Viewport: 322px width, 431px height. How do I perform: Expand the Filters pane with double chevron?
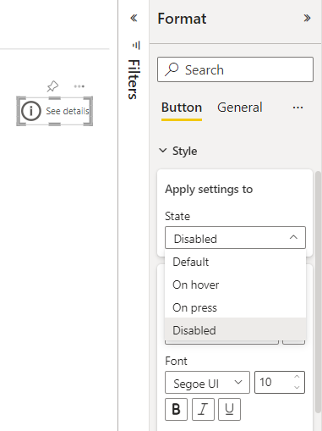134,19
